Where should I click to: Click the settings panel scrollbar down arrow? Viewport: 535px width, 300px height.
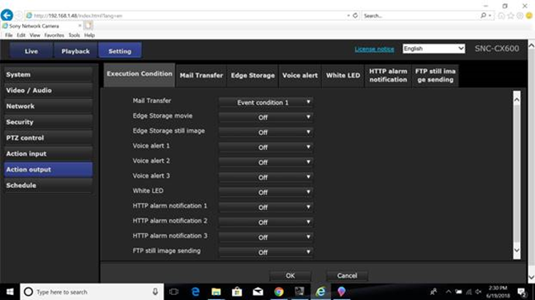pos(517,251)
